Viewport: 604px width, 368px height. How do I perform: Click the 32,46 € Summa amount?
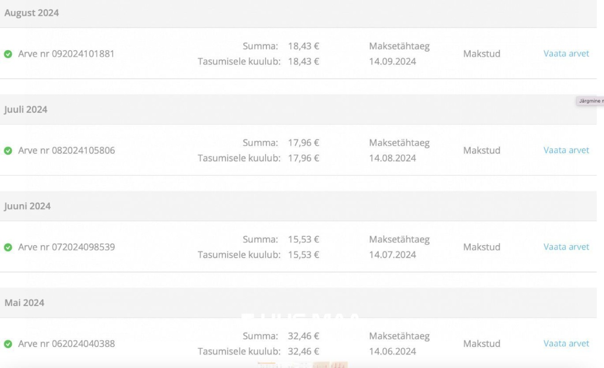point(303,336)
